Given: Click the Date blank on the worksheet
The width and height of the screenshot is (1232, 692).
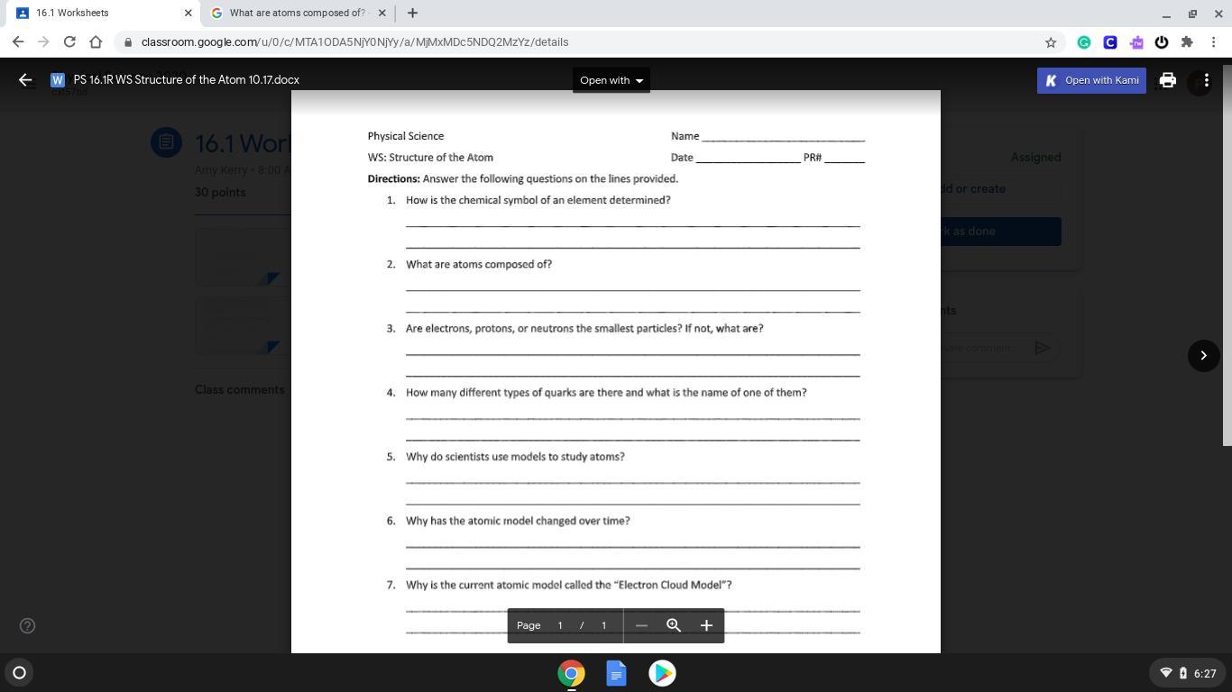Looking at the screenshot, I should pyautogui.click(x=748, y=159).
